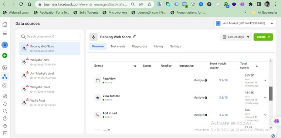This screenshot has width=281, height=138.
Task: Expand the PageView event row chevron
Action: [x=265, y=81]
